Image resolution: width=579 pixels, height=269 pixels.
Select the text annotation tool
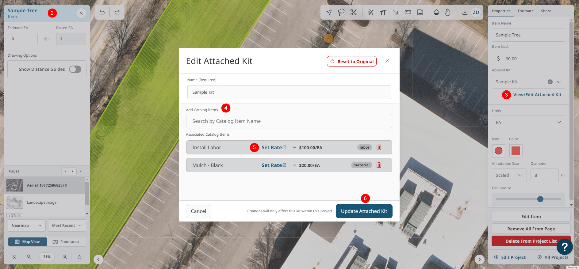click(383, 12)
